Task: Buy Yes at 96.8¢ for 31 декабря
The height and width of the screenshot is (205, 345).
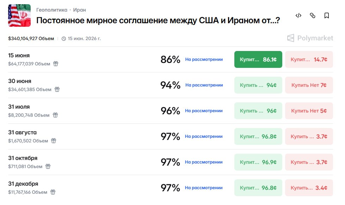Action: (258, 188)
